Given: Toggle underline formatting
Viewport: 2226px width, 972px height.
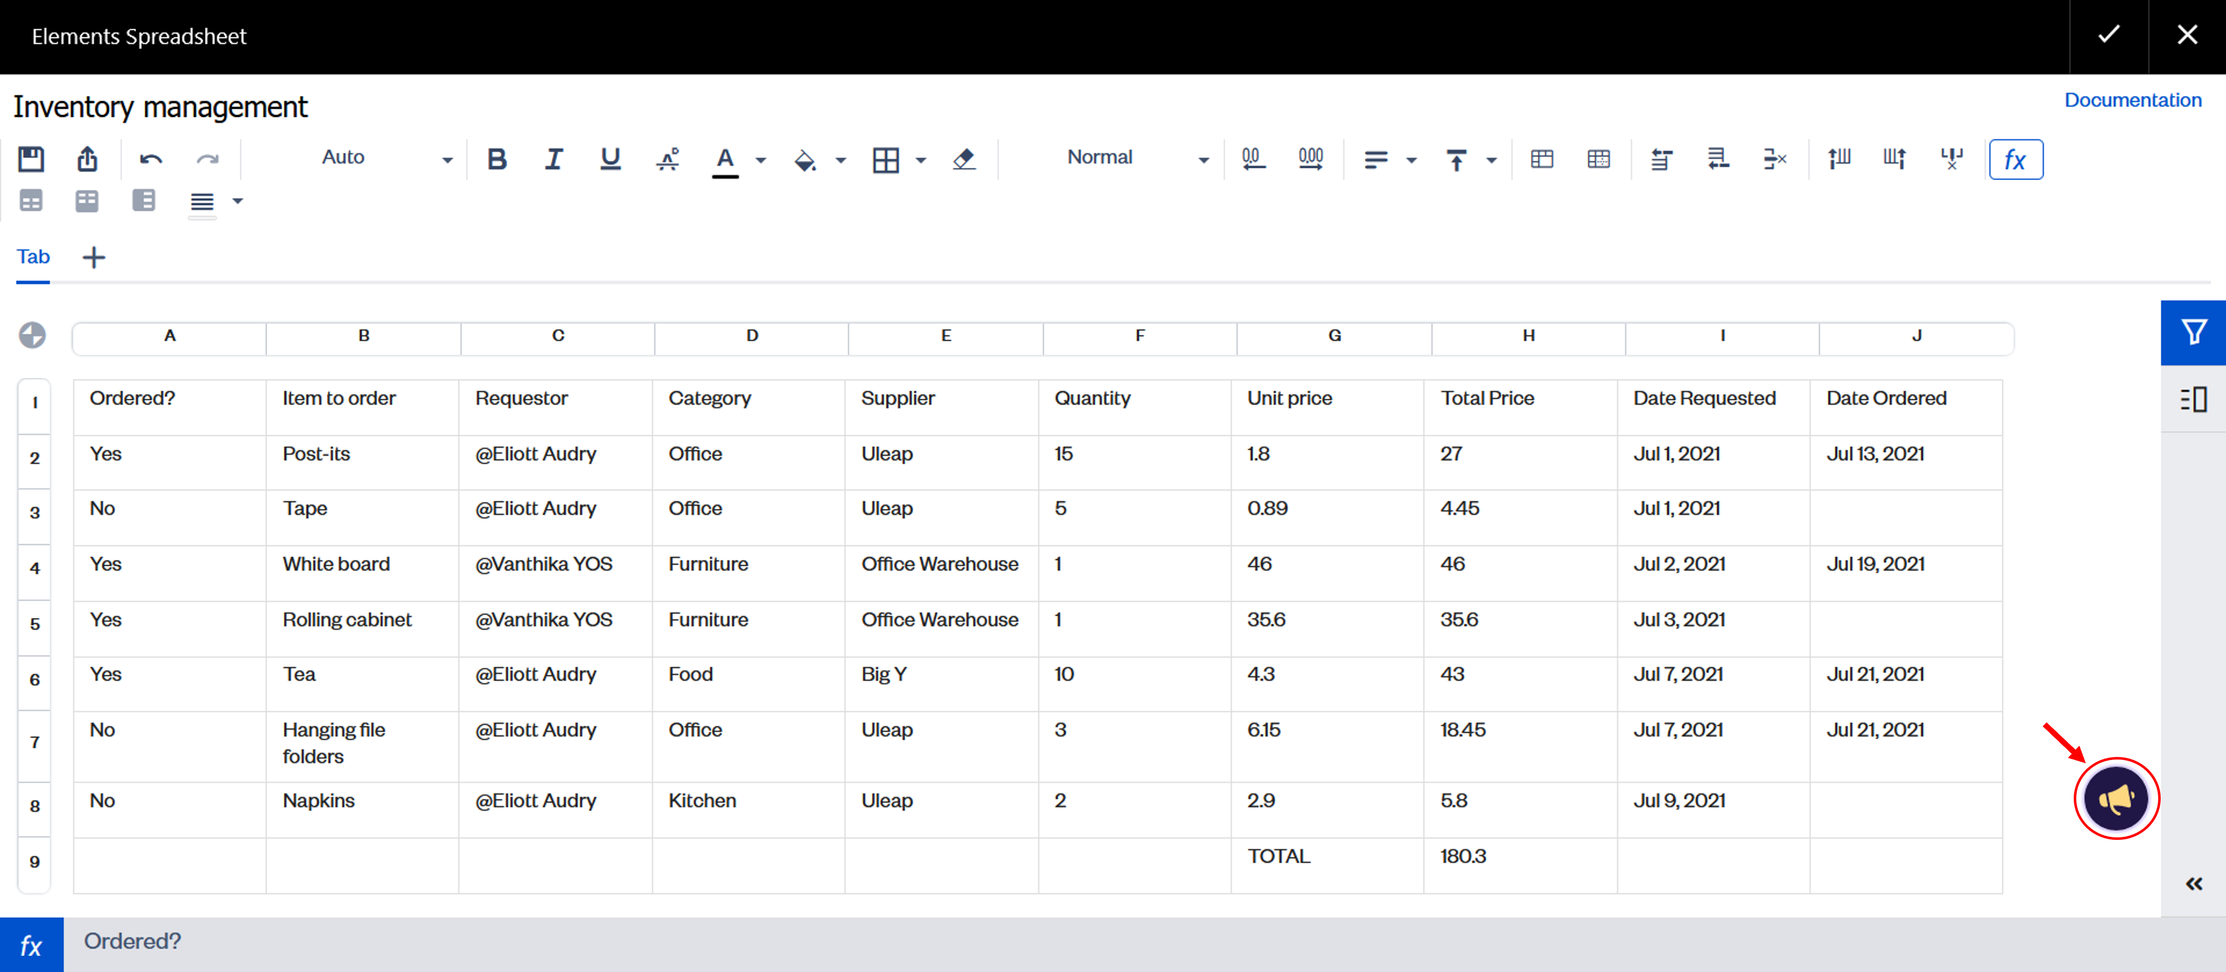Looking at the screenshot, I should pyautogui.click(x=610, y=159).
